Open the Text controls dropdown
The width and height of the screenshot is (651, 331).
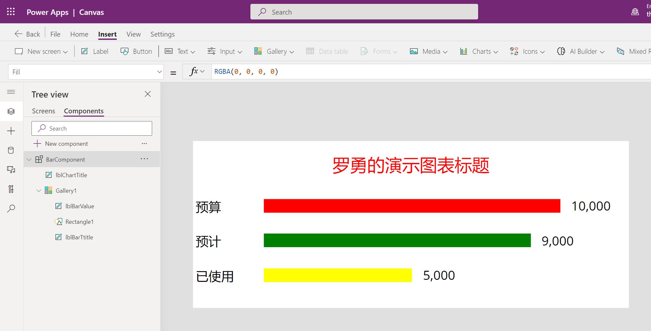180,51
